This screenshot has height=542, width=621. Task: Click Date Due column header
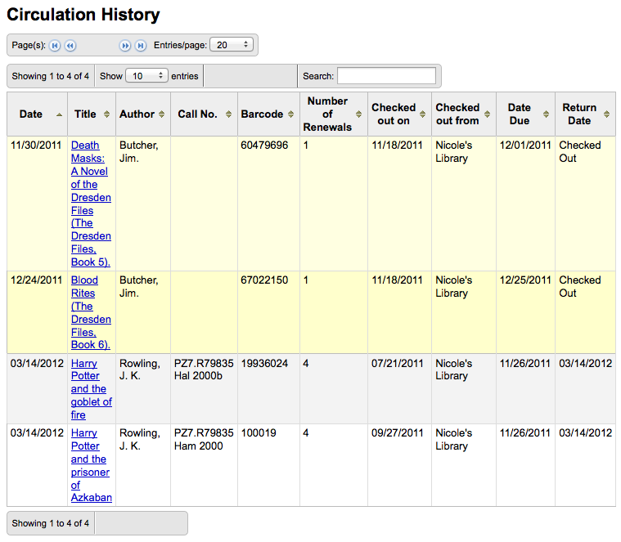(525, 114)
